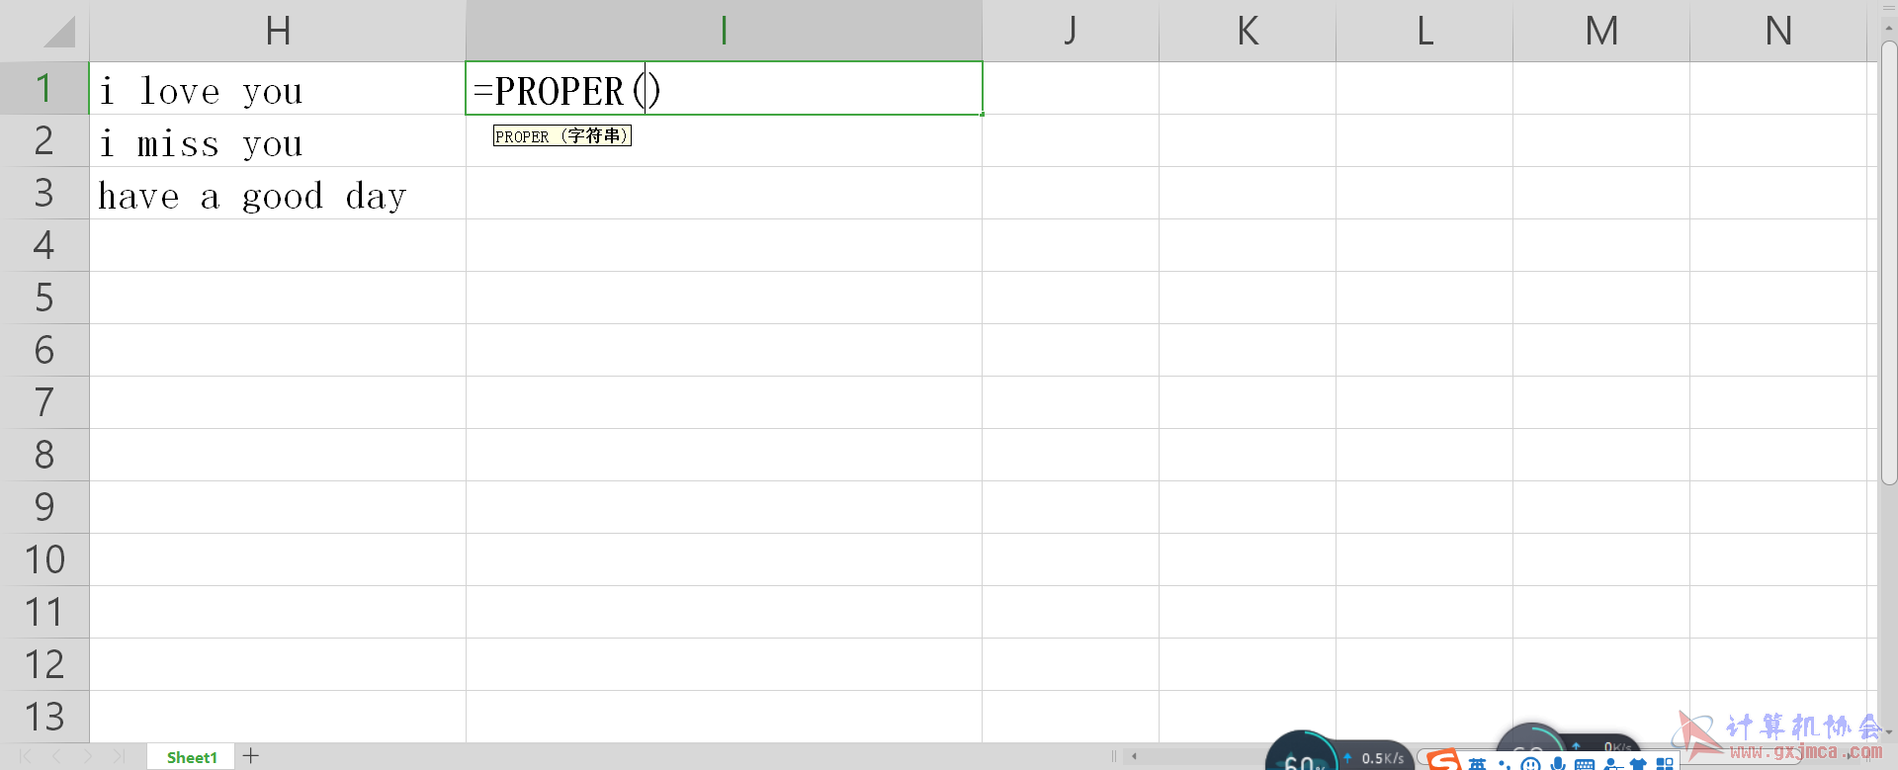Select row 13 header

pyautogui.click(x=44, y=717)
